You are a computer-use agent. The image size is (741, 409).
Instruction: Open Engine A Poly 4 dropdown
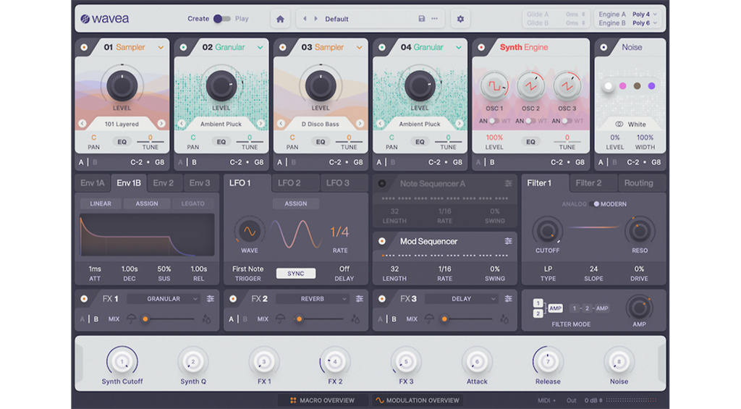(645, 14)
